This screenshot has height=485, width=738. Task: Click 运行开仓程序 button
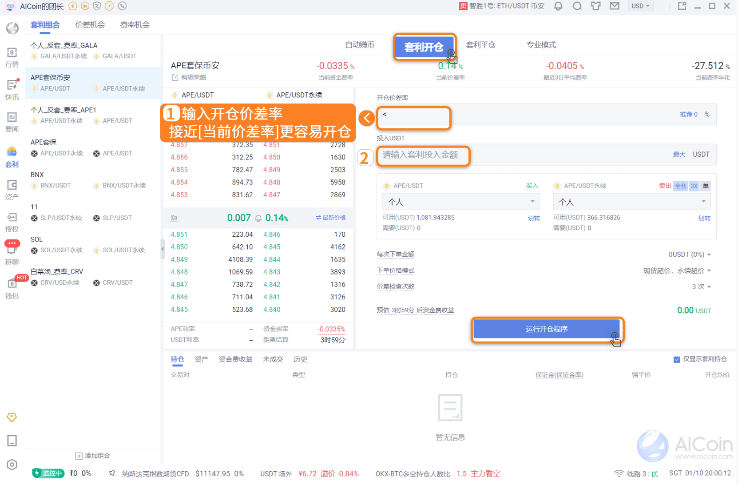pos(547,329)
